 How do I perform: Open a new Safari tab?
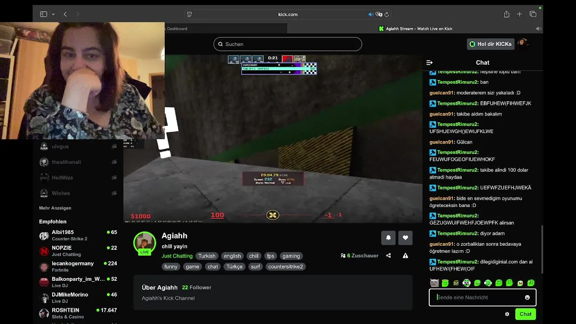519,14
